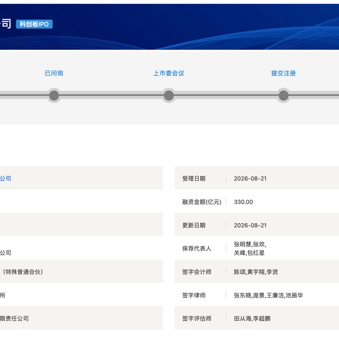Open the blue company name link

click(x=5, y=179)
